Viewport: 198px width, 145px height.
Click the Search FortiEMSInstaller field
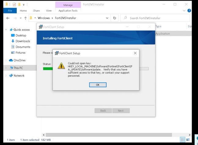pyautogui.click(x=155, y=18)
